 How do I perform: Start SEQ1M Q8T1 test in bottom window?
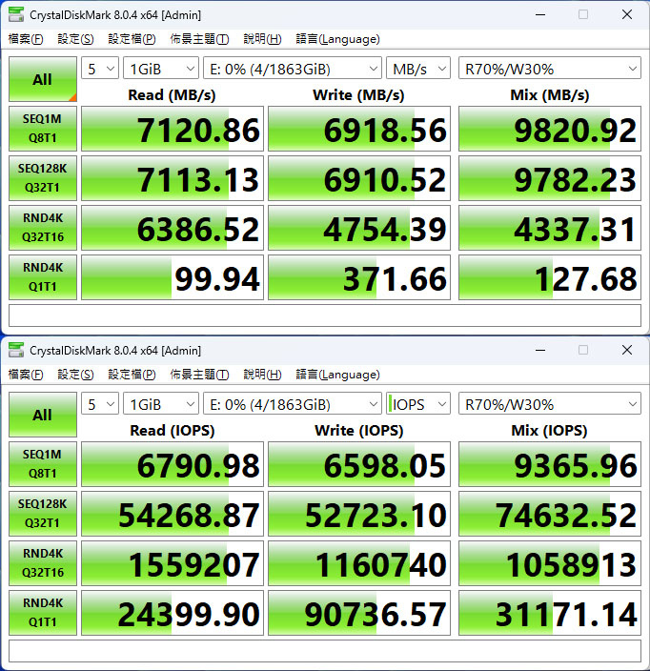pos(43,464)
